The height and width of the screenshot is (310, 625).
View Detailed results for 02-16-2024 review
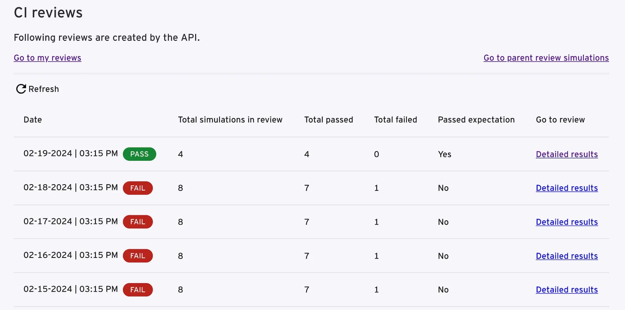tap(567, 256)
